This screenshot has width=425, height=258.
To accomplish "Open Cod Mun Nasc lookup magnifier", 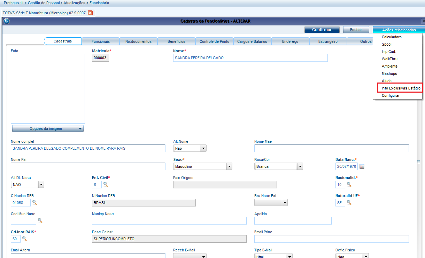I will click(x=40, y=220).
